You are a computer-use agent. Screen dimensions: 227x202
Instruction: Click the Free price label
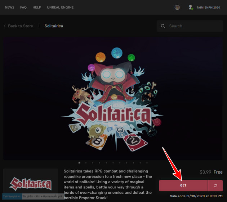point(218,172)
